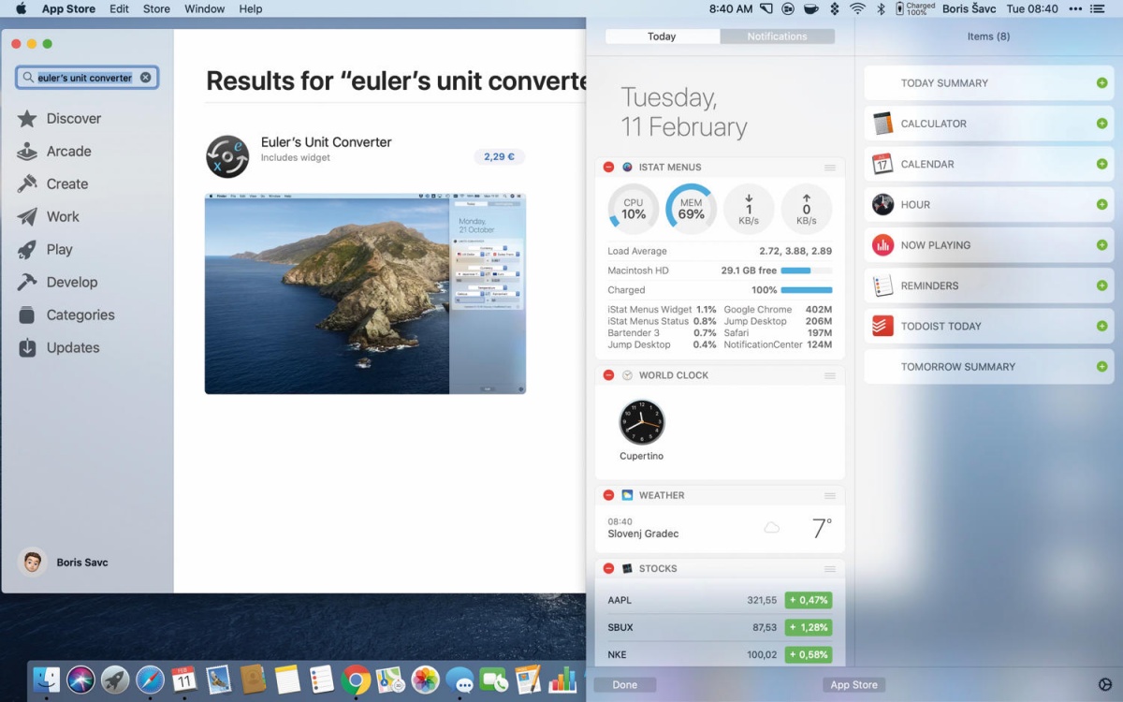Add the Todoist Today widget
Screen dimensions: 1123x702
1101,327
